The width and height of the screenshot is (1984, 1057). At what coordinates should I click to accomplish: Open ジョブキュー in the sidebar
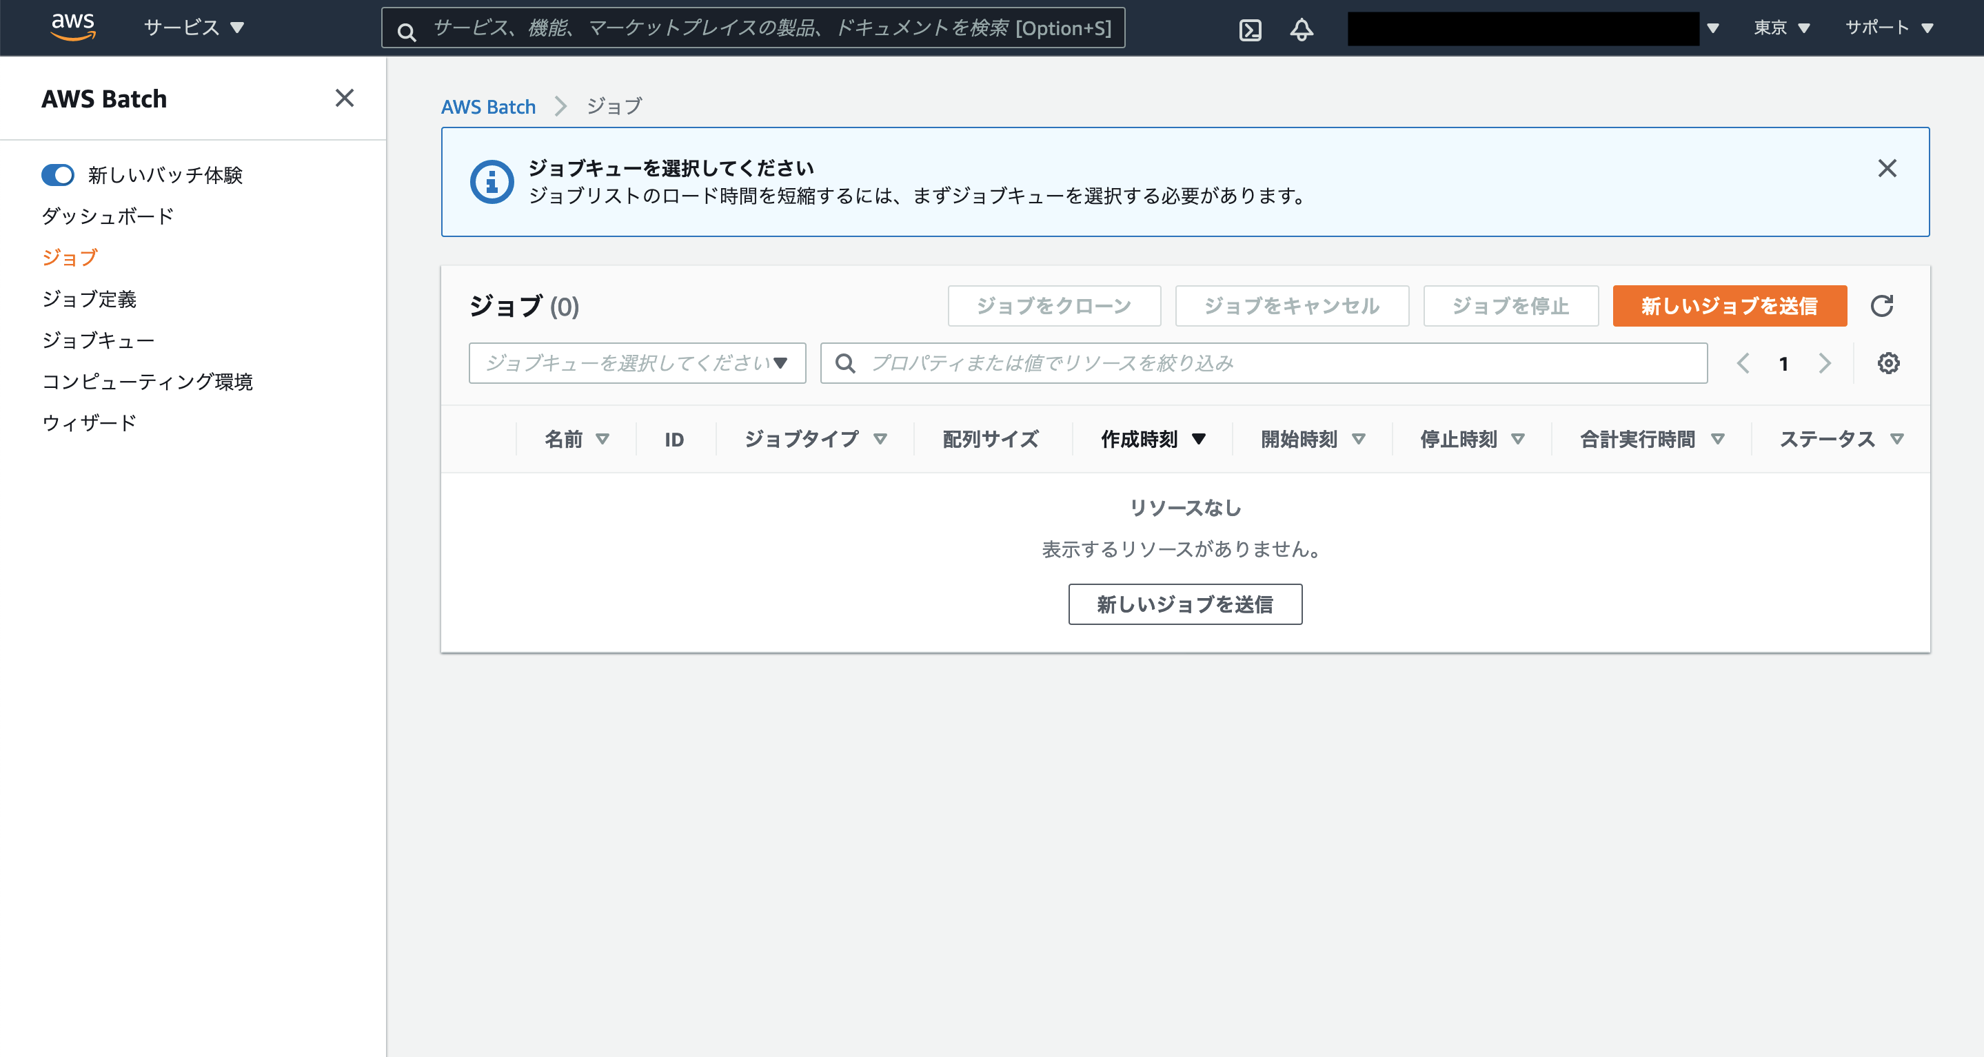pos(98,340)
